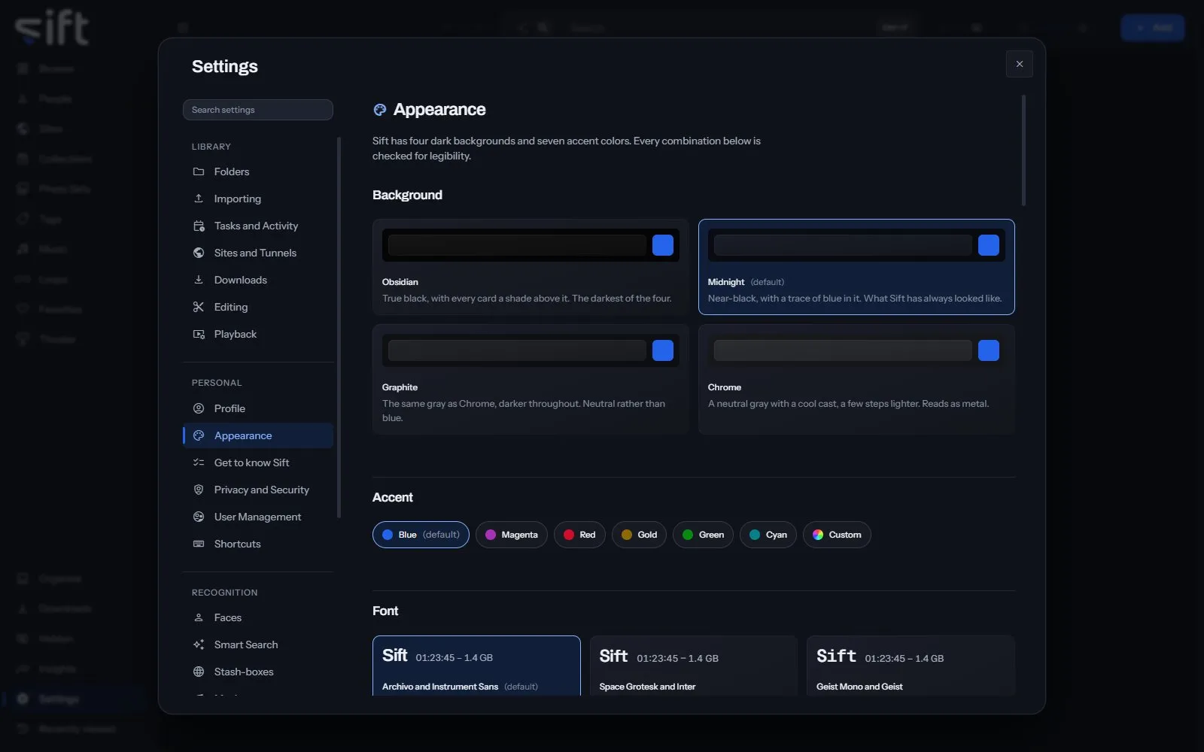Click the Add button behind the dialog

[1153, 28]
